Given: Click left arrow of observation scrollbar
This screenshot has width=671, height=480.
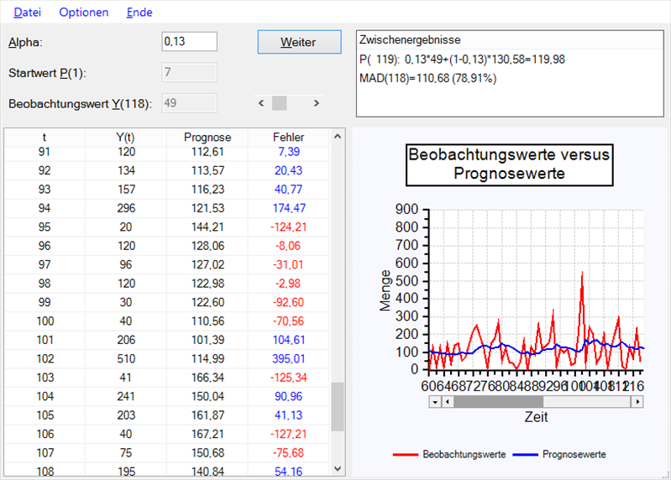Looking at the screenshot, I should click(261, 103).
